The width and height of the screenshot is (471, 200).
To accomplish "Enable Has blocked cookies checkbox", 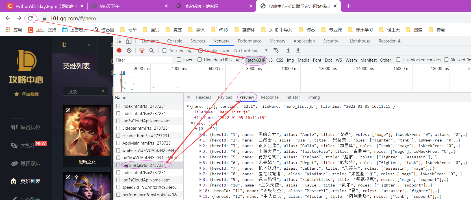I will click(398, 60).
